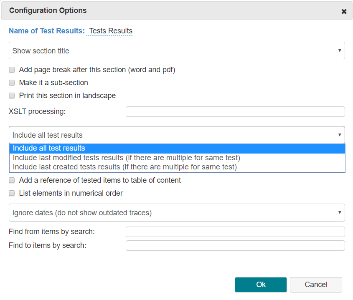This screenshot has height=300, width=353.
Task: Click the Find from items by search field
Action: tap(235, 232)
